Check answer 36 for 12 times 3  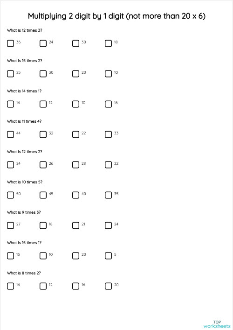coord(10,43)
